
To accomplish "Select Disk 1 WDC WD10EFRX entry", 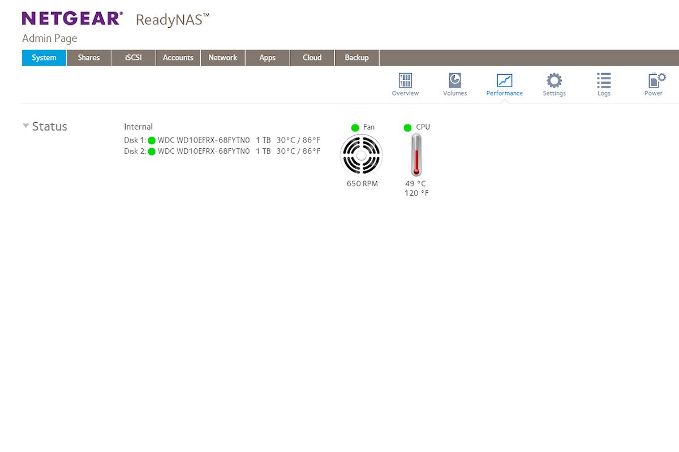I will coord(204,140).
